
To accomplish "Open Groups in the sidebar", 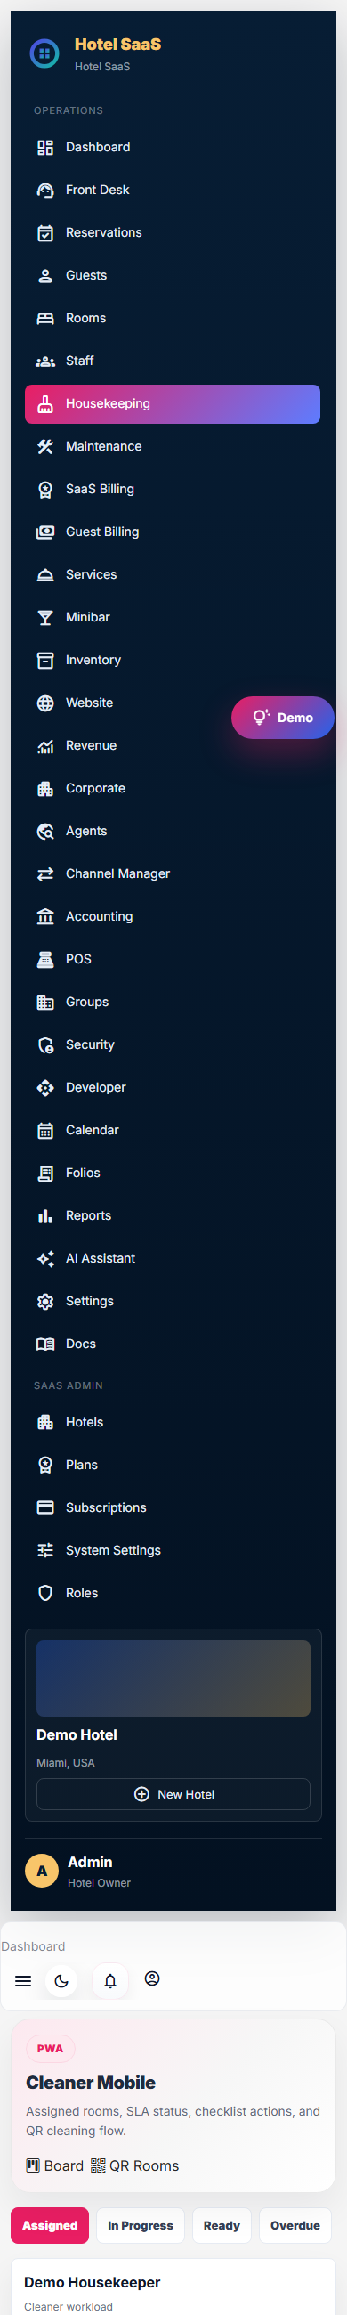I will [173, 1001].
